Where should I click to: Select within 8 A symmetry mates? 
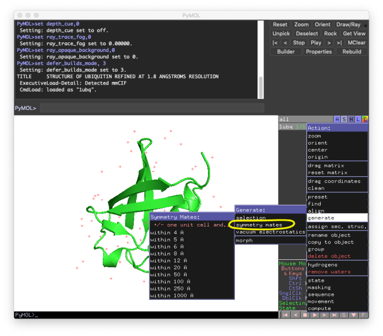(x=191, y=253)
